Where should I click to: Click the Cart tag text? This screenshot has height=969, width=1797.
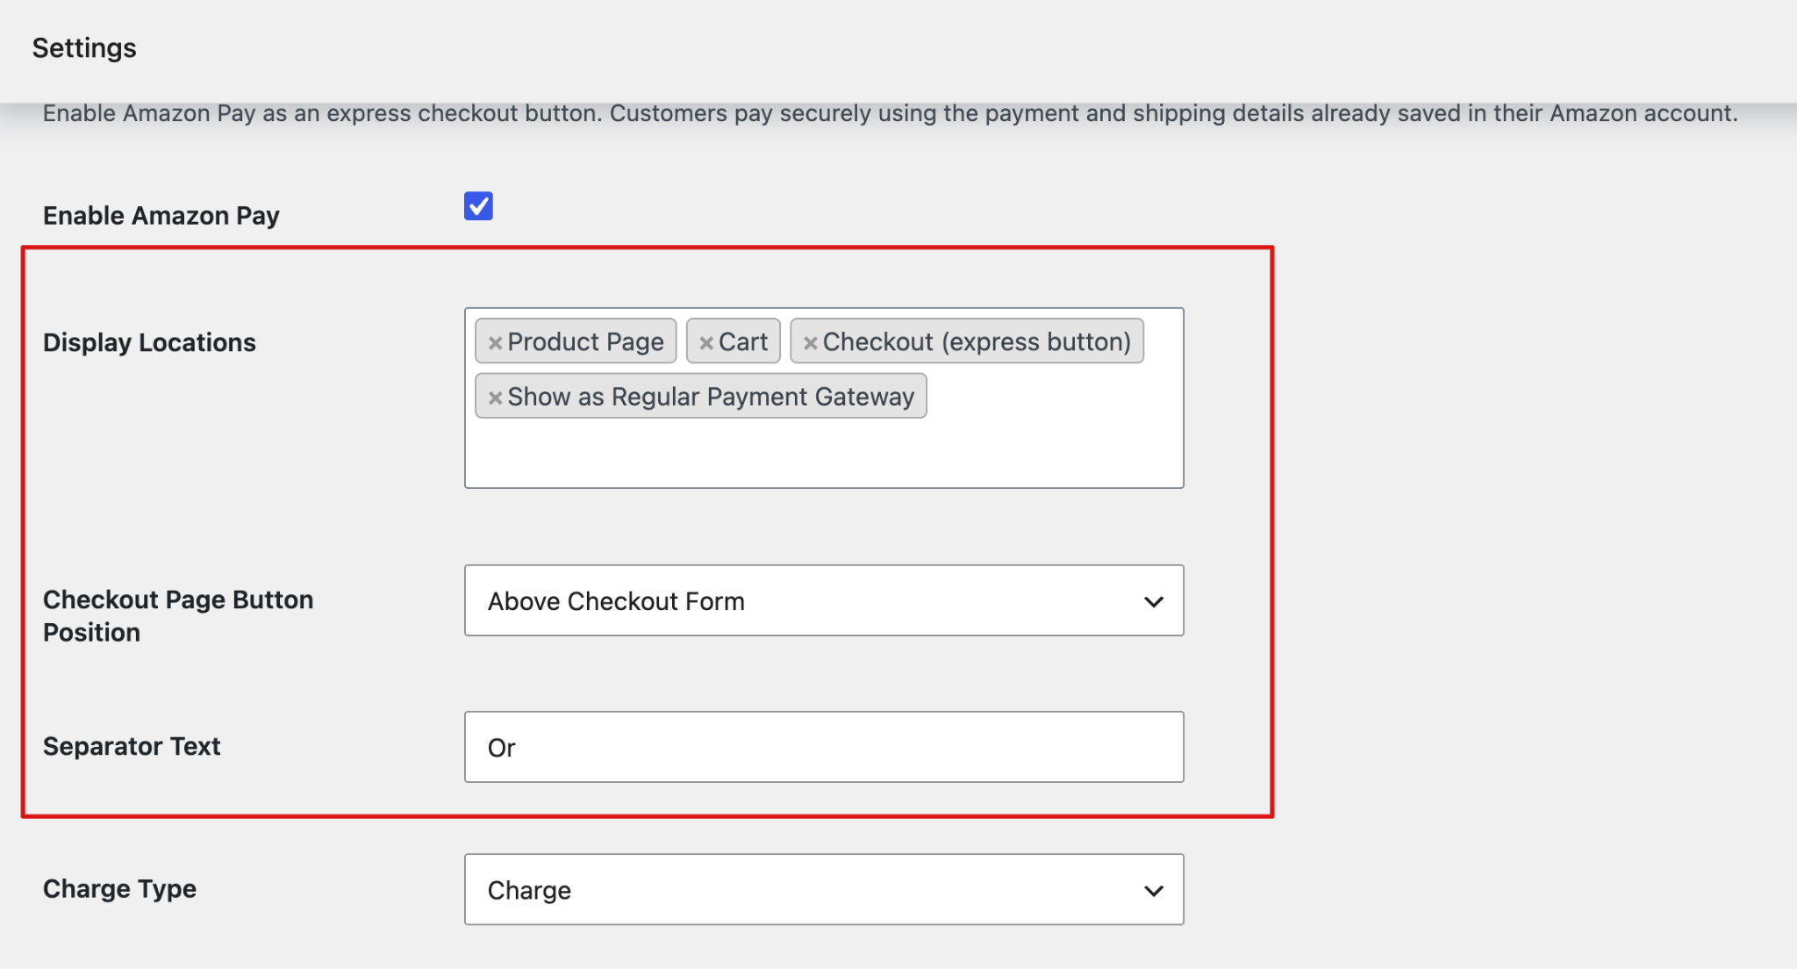[x=743, y=341]
